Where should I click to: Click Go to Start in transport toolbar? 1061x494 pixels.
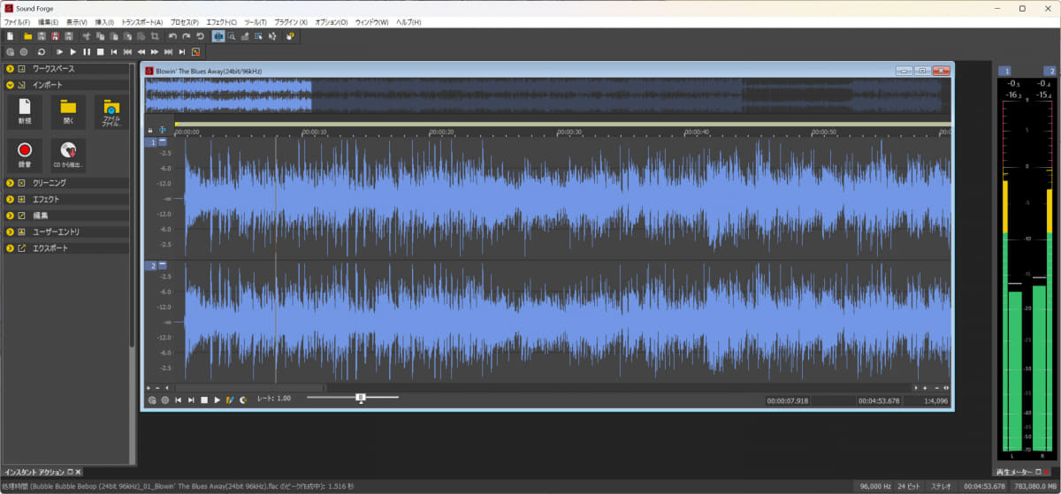(x=114, y=52)
